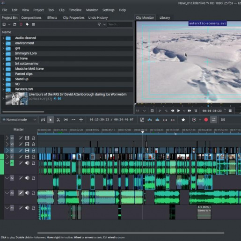The height and width of the screenshot is (241, 241).
Task: Hide video track V4
Action: (27, 138)
